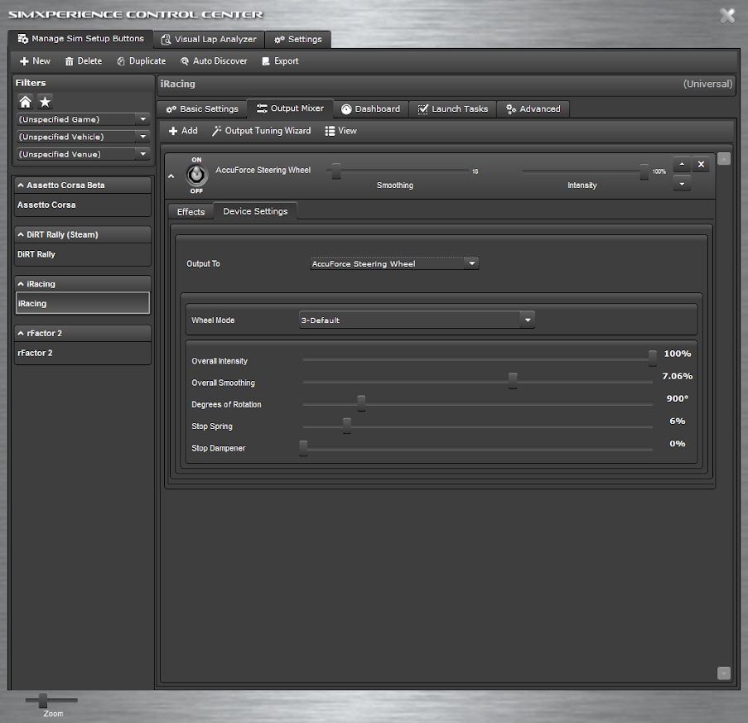Open the Visual Lap Analyzer tab
Image resolution: width=748 pixels, height=723 pixels.
coord(209,40)
